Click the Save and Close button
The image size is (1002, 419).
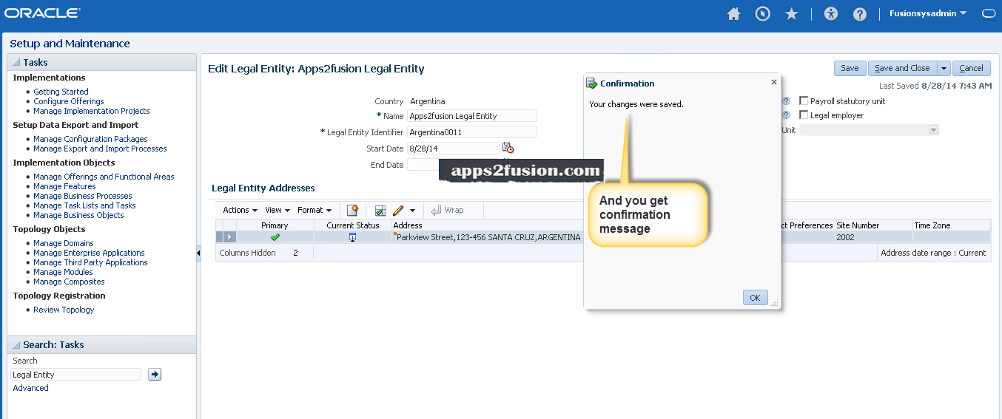point(902,68)
